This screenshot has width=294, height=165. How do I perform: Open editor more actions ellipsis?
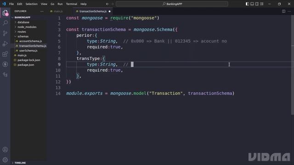tap(289, 11)
